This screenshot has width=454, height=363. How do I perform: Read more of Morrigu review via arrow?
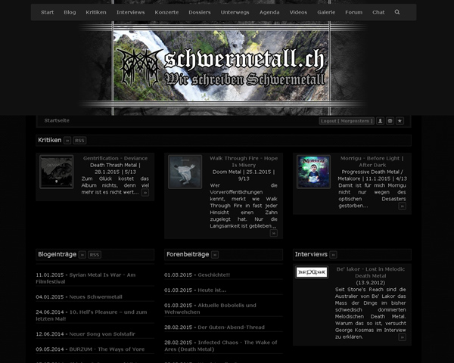click(403, 206)
